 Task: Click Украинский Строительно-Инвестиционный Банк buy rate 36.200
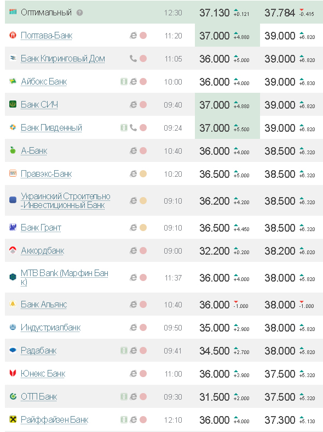click(214, 201)
